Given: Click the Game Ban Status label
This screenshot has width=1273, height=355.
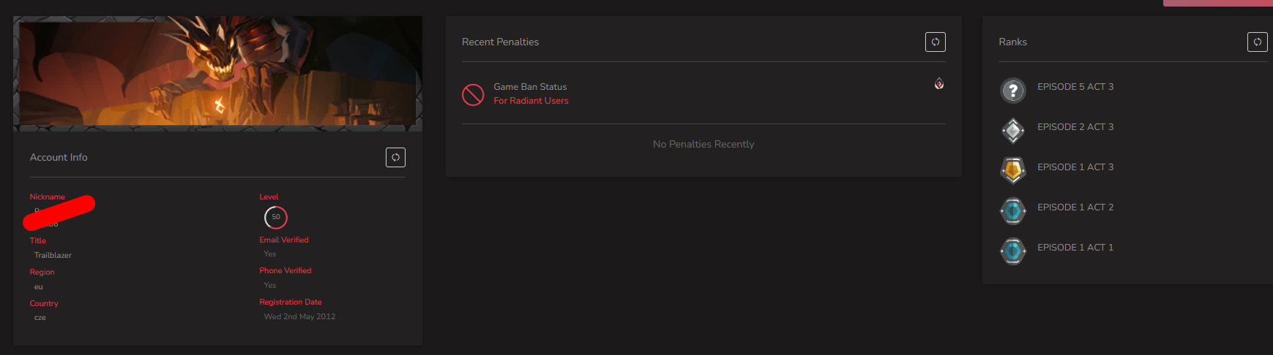Looking at the screenshot, I should tap(530, 87).
